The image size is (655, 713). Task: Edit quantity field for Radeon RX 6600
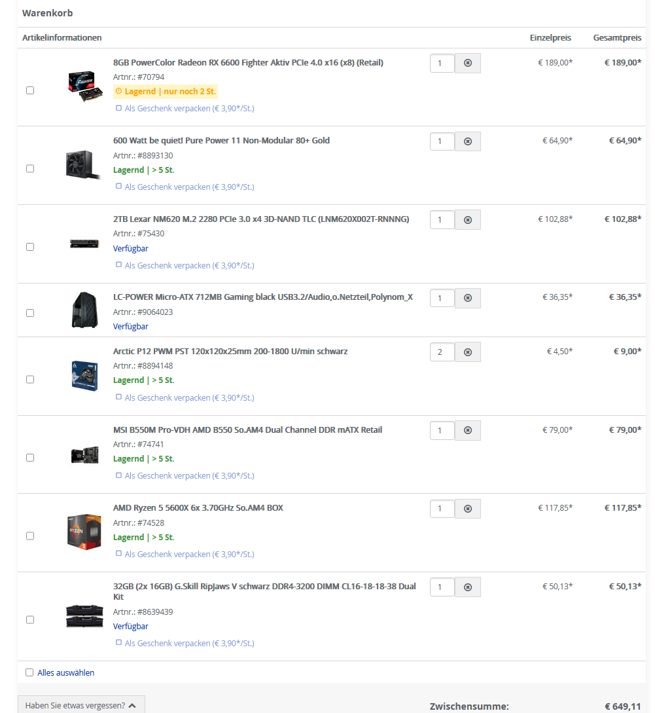(442, 64)
